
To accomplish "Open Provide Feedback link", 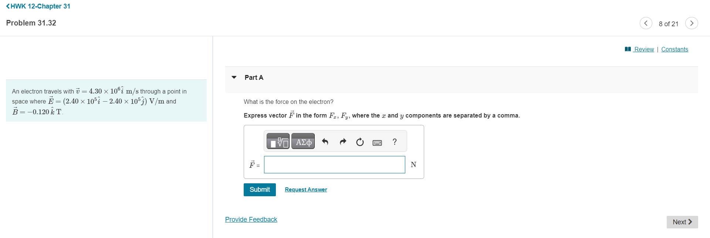I will pos(251,220).
